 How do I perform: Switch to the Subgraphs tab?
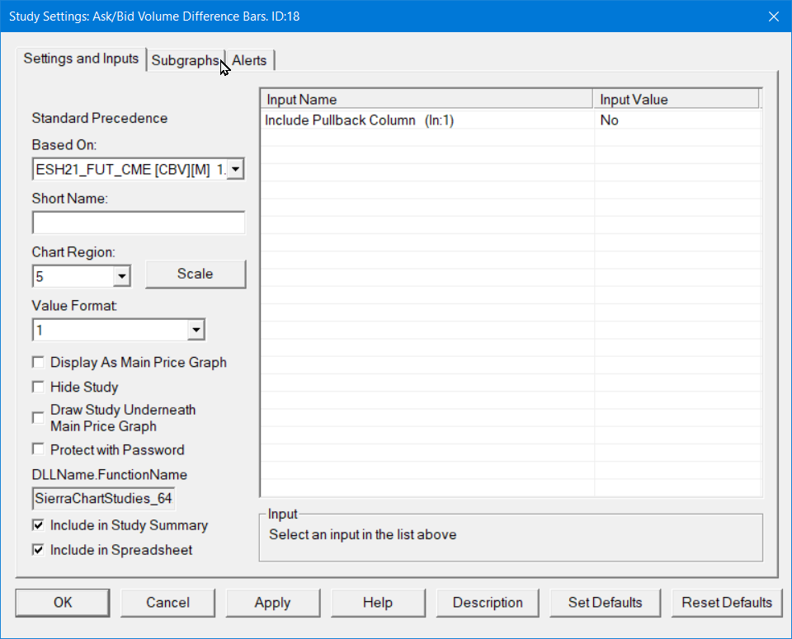[x=186, y=60]
